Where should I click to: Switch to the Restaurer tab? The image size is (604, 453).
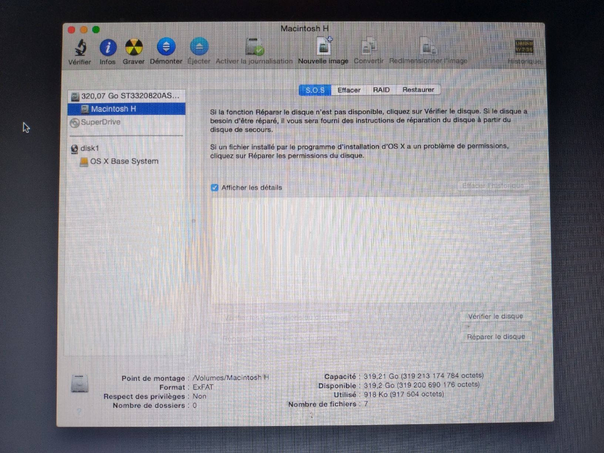click(x=418, y=90)
